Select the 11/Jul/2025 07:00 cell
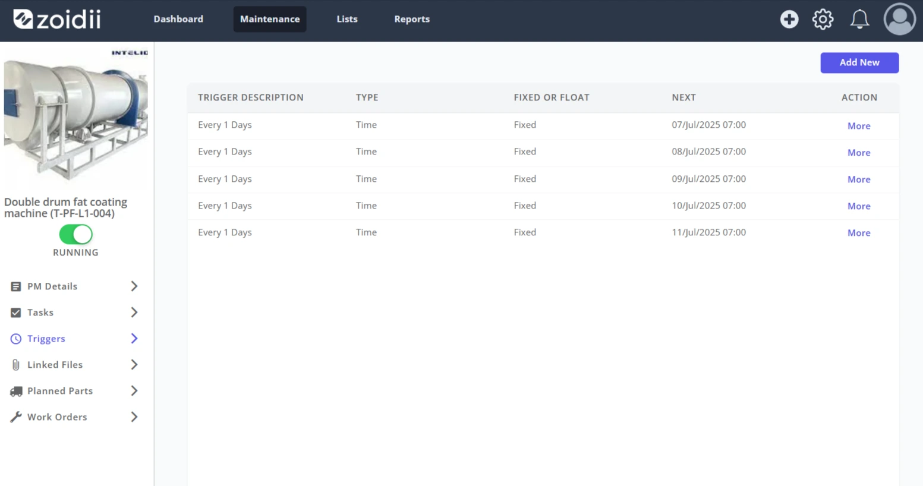923x486 pixels. pyautogui.click(x=708, y=232)
